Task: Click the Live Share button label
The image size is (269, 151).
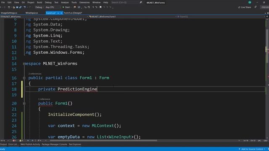Action: click(246, 7)
